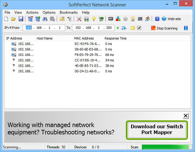The image size is (195, 152).
Task: Select the row with MAC EC-43-F6-7A-6...
Action: point(97,44)
